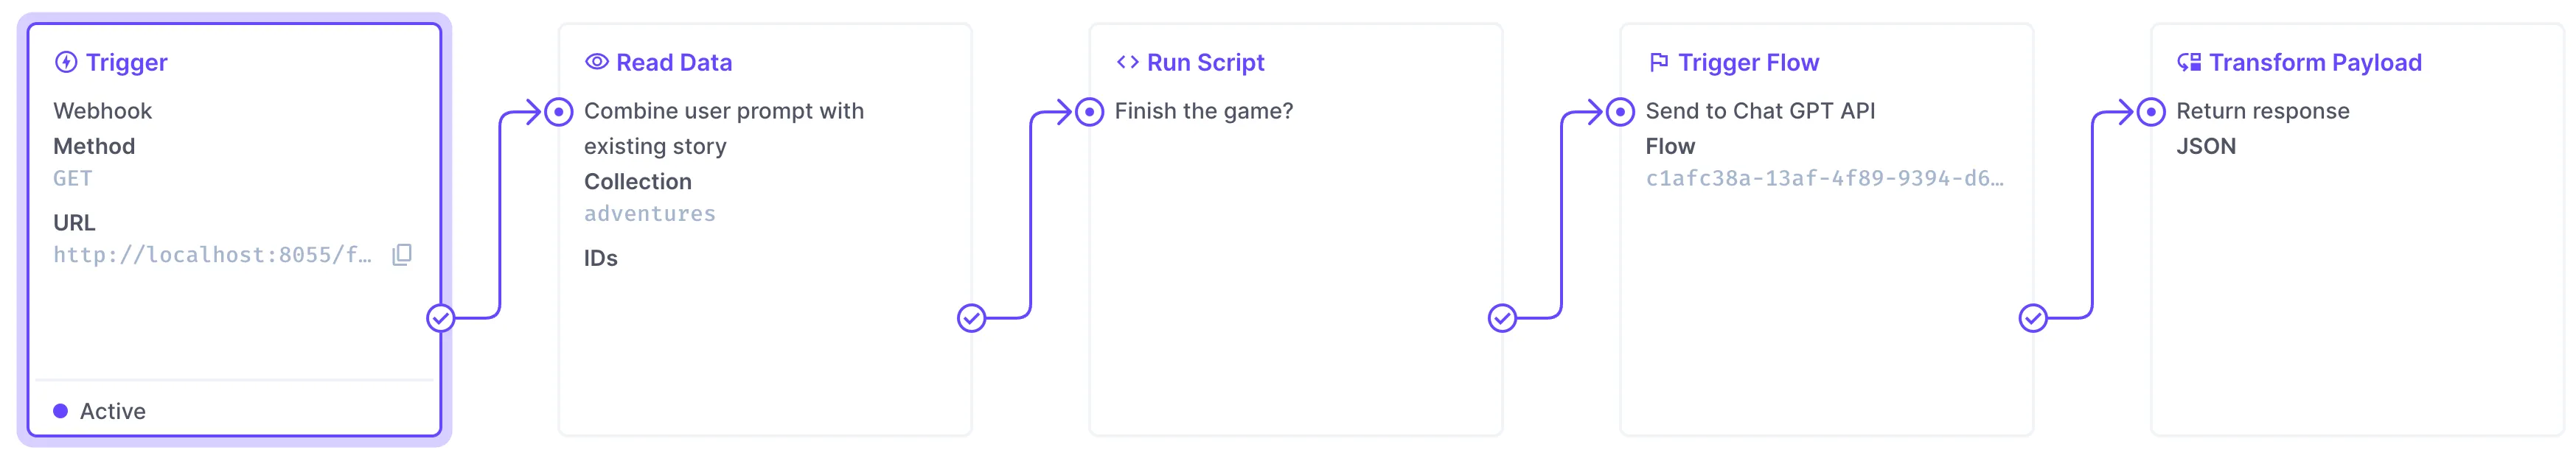
Task: Click the checkmark resolve connector on the Trigger panel
Action: pyautogui.click(x=440, y=320)
